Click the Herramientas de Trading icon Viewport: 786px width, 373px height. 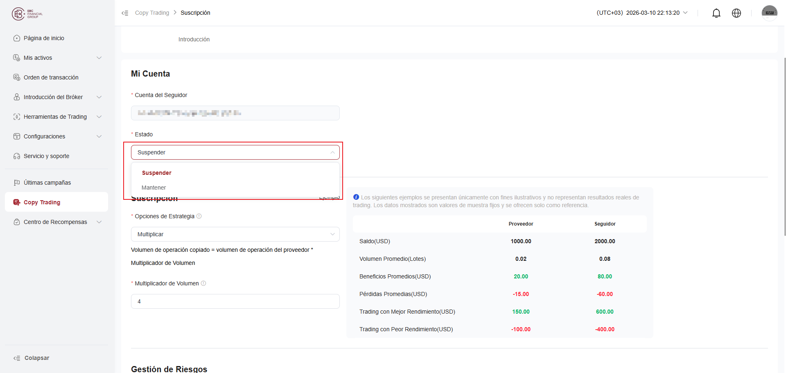17,117
